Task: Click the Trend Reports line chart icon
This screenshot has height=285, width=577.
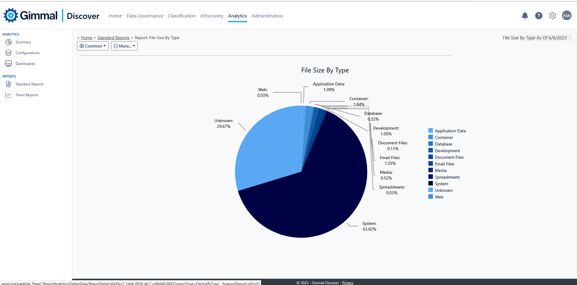Action: coord(8,95)
